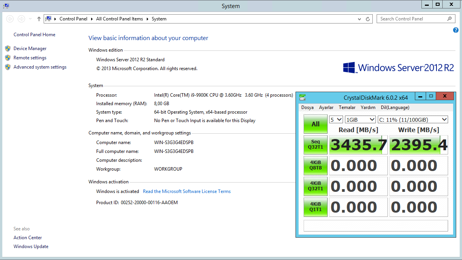The width and height of the screenshot is (462, 260).
Task: Open Device Manager link
Action: tap(30, 49)
